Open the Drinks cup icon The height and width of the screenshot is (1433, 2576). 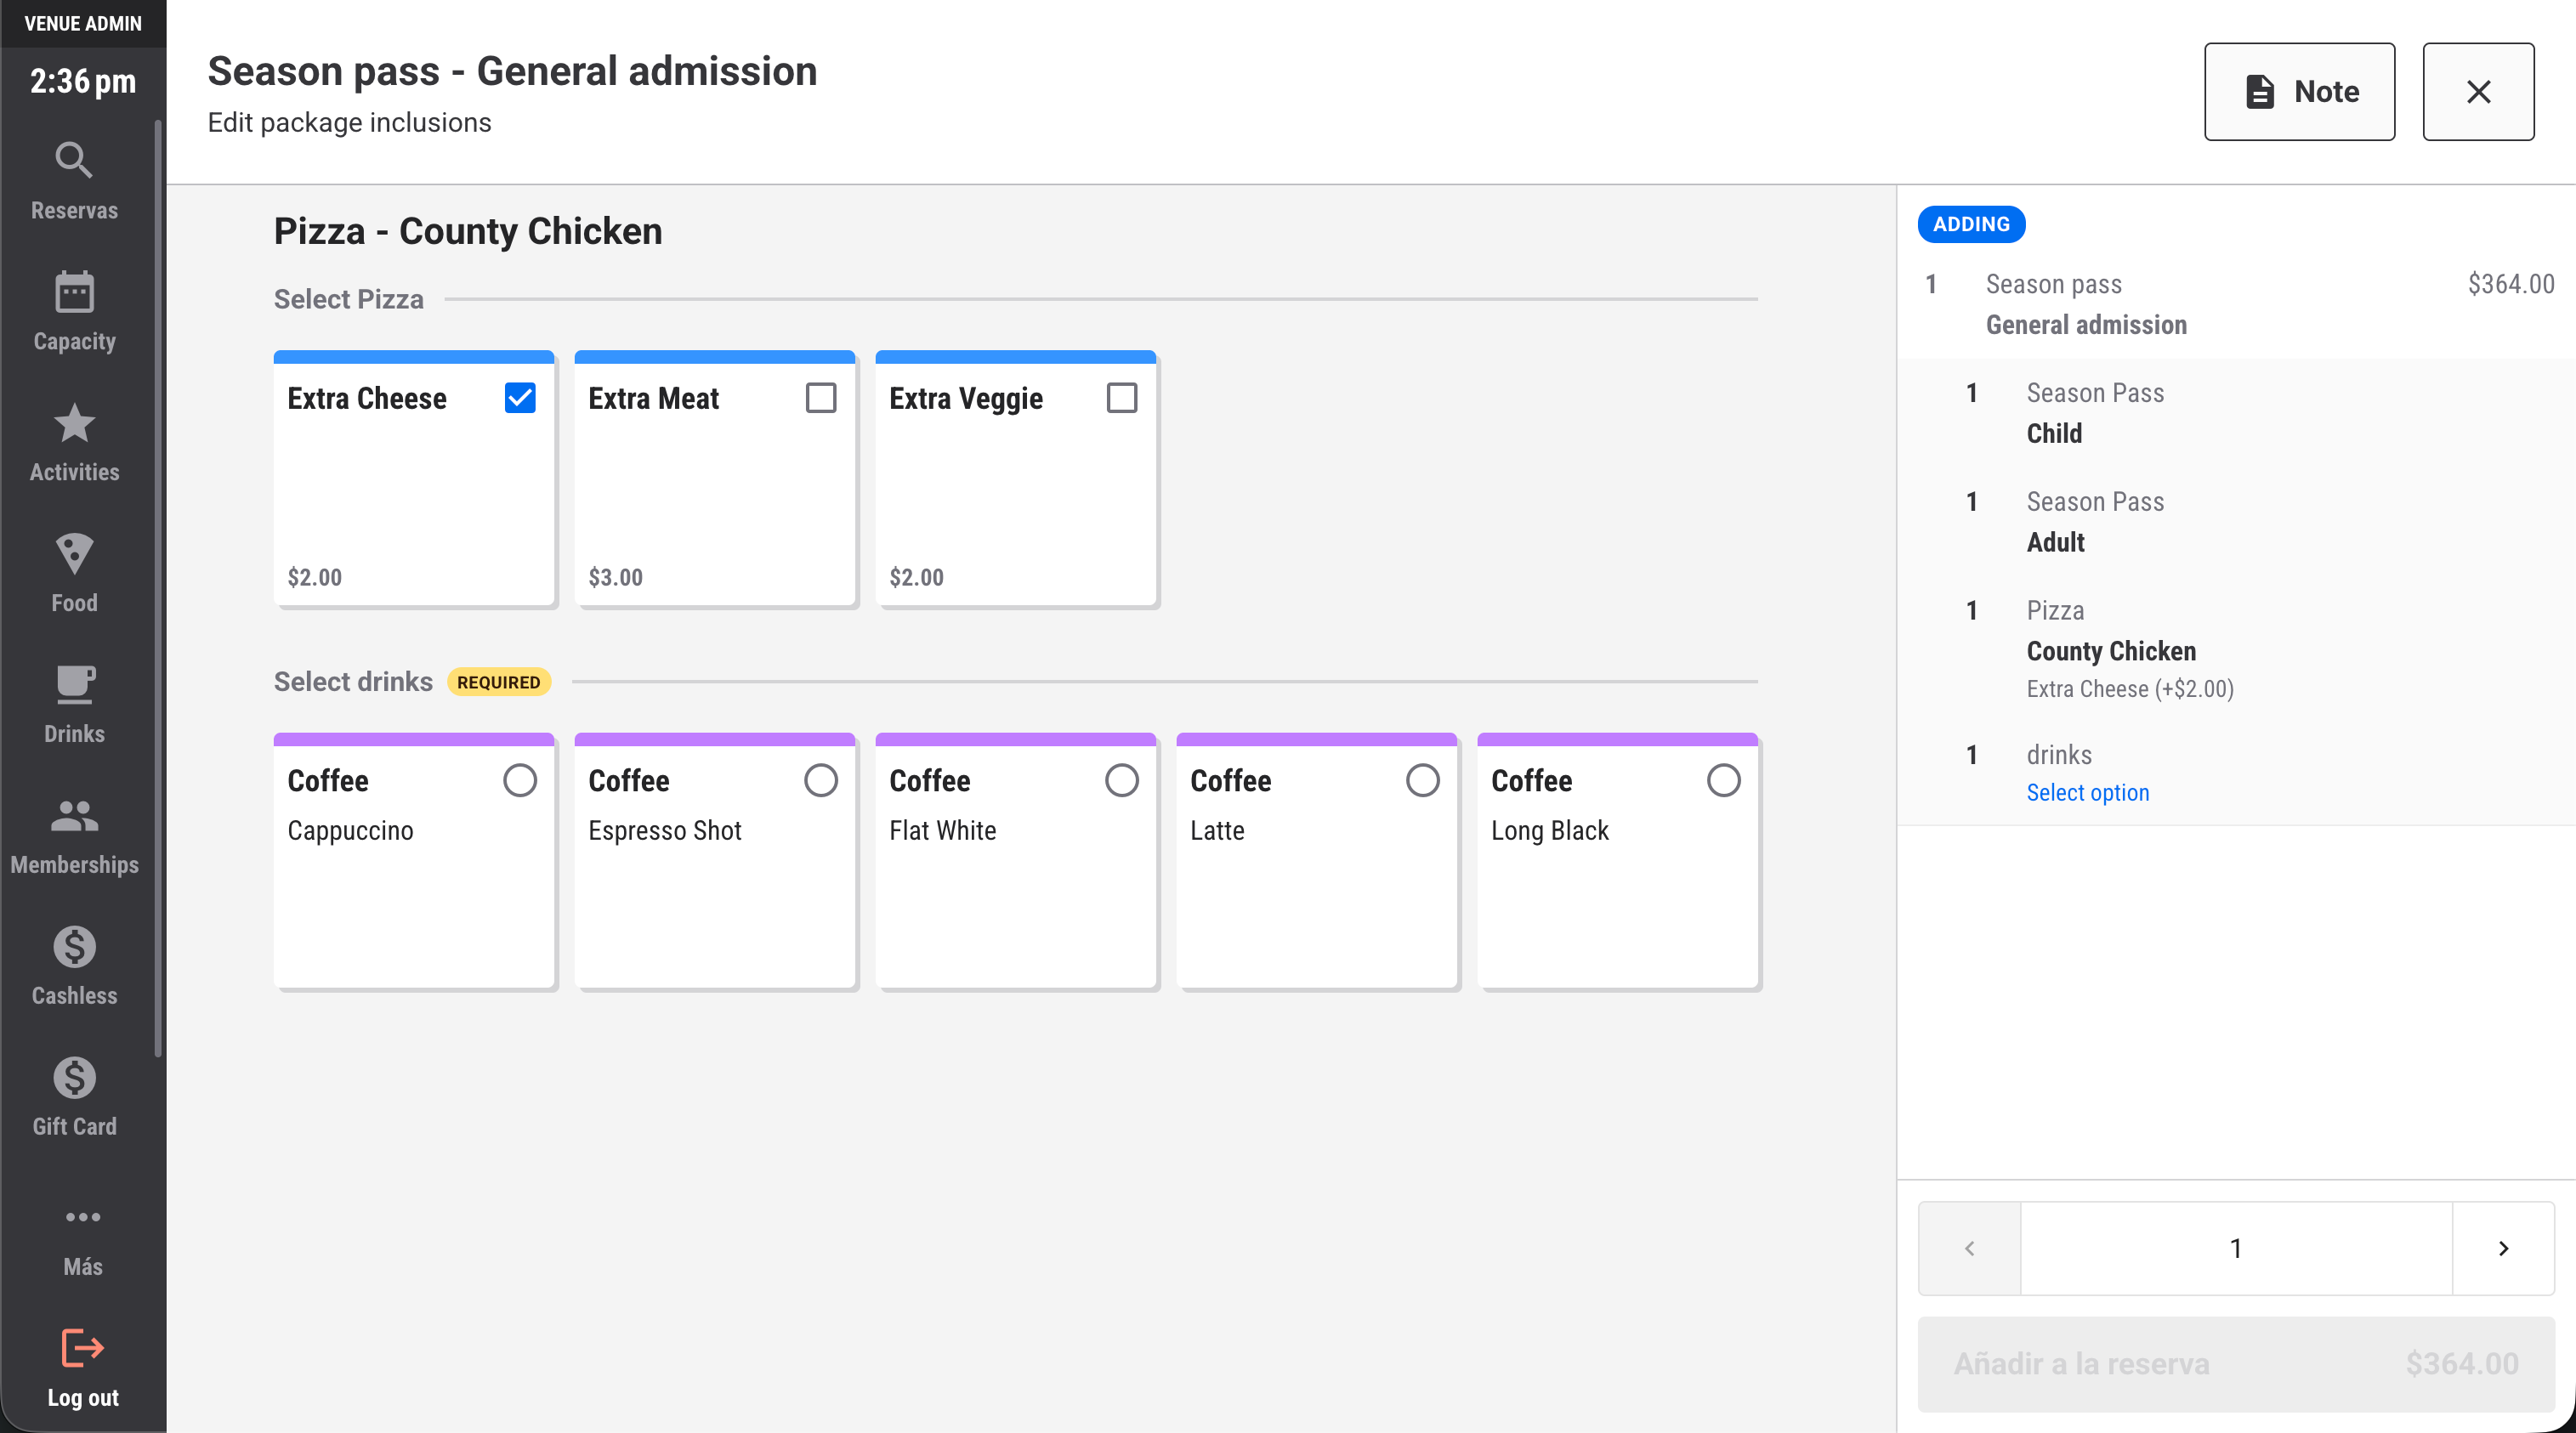[74, 685]
